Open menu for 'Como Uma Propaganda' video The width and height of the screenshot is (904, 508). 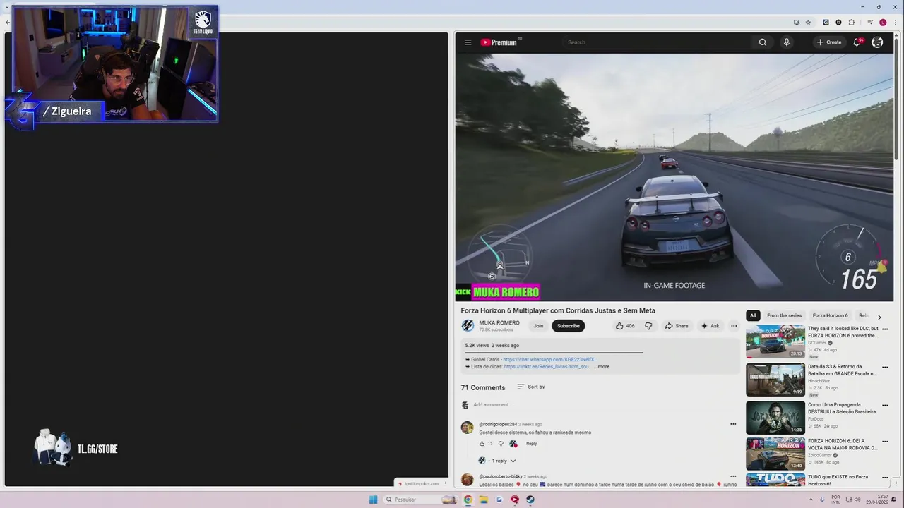click(884, 406)
